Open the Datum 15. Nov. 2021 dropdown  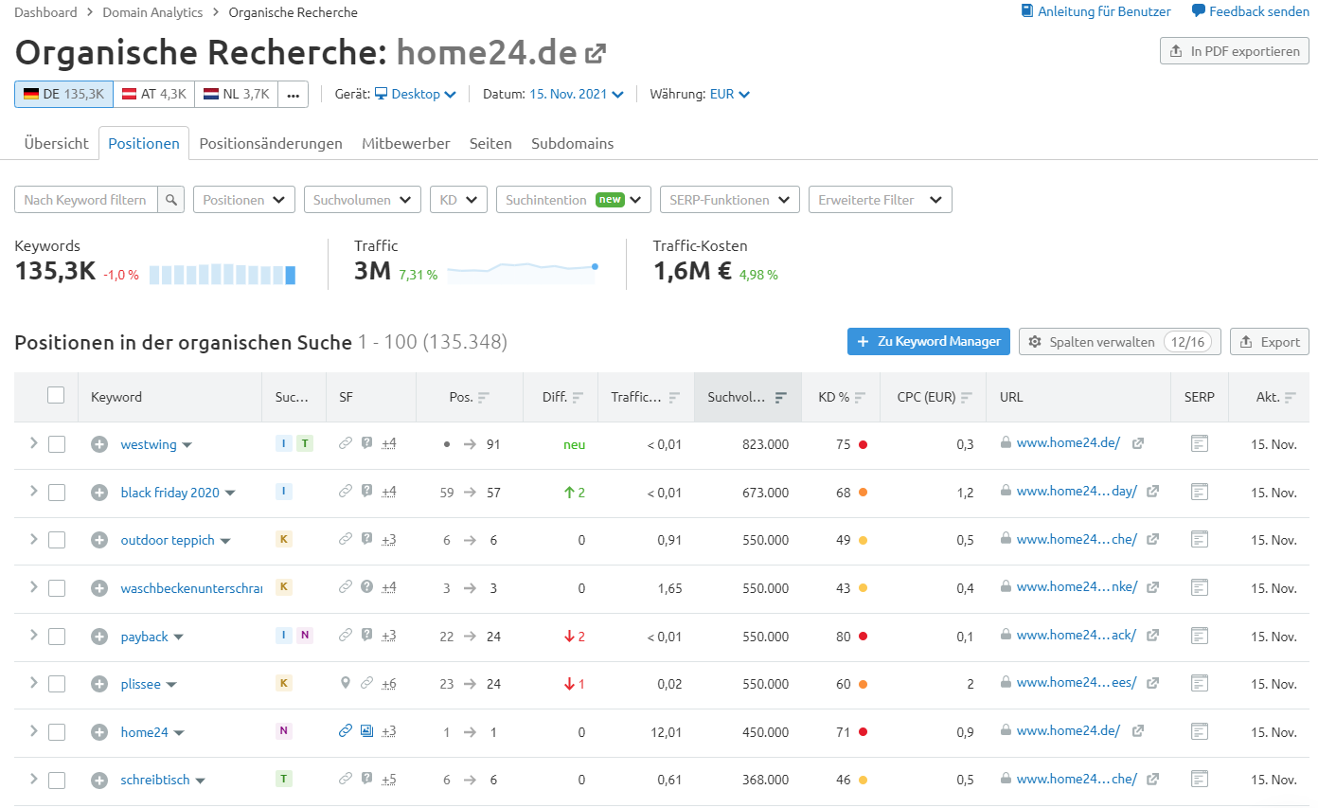click(577, 94)
